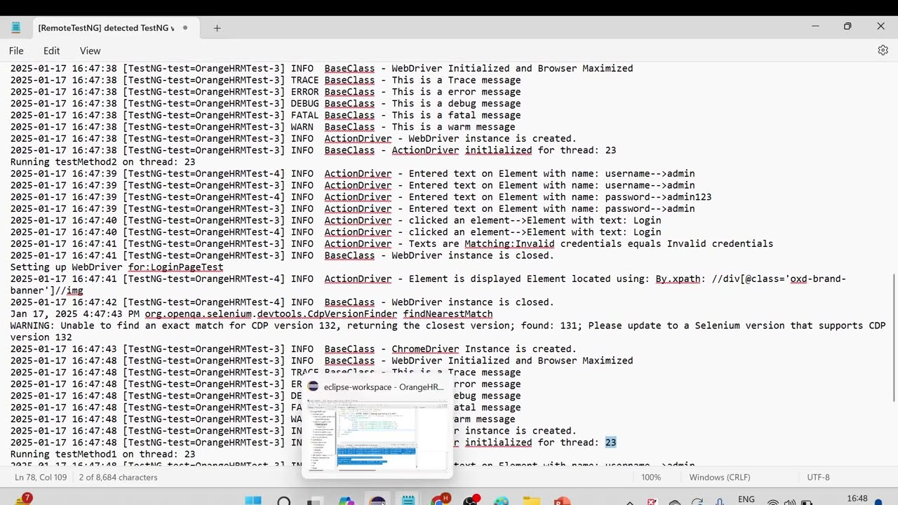Image resolution: width=898 pixels, height=505 pixels.
Task: Click the unsaved-changes dot on the tab
Action: [185, 28]
